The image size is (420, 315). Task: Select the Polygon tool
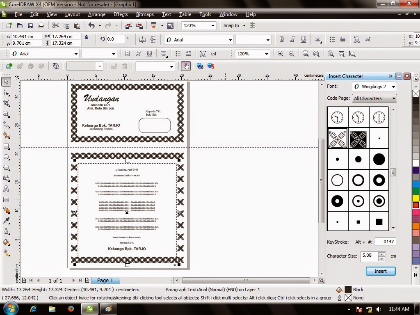[6, 168]
